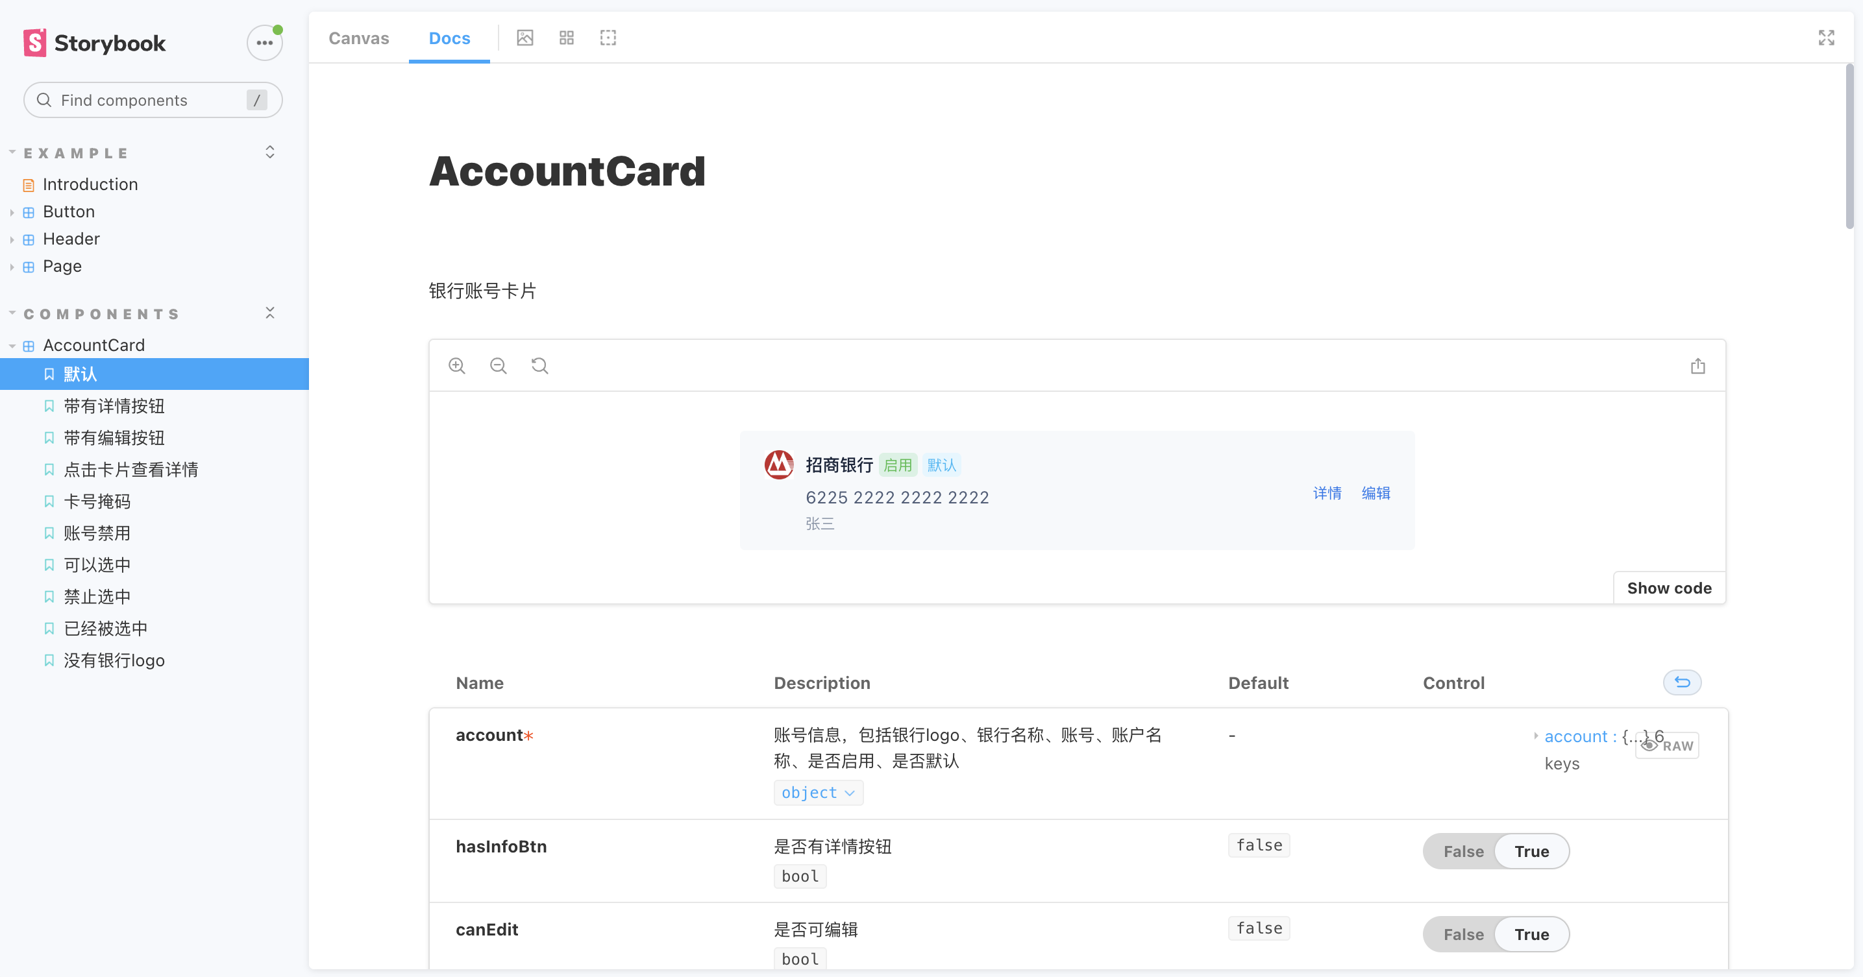
Task: Collapse the AccountCard tree node
Action: (12, 346)
